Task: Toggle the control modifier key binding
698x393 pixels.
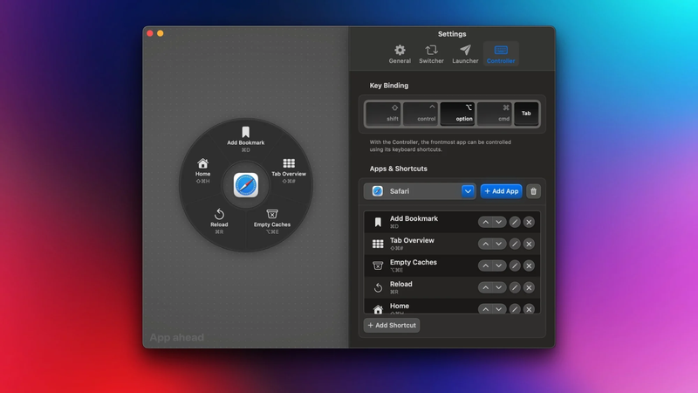Action: [421, 114]
